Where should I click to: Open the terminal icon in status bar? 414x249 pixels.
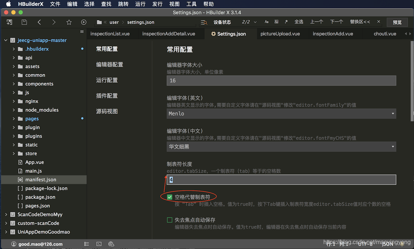(99, 244)
